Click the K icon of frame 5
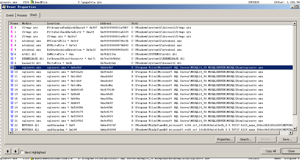This screenshot has height=160, width=300. click(12, 50)
